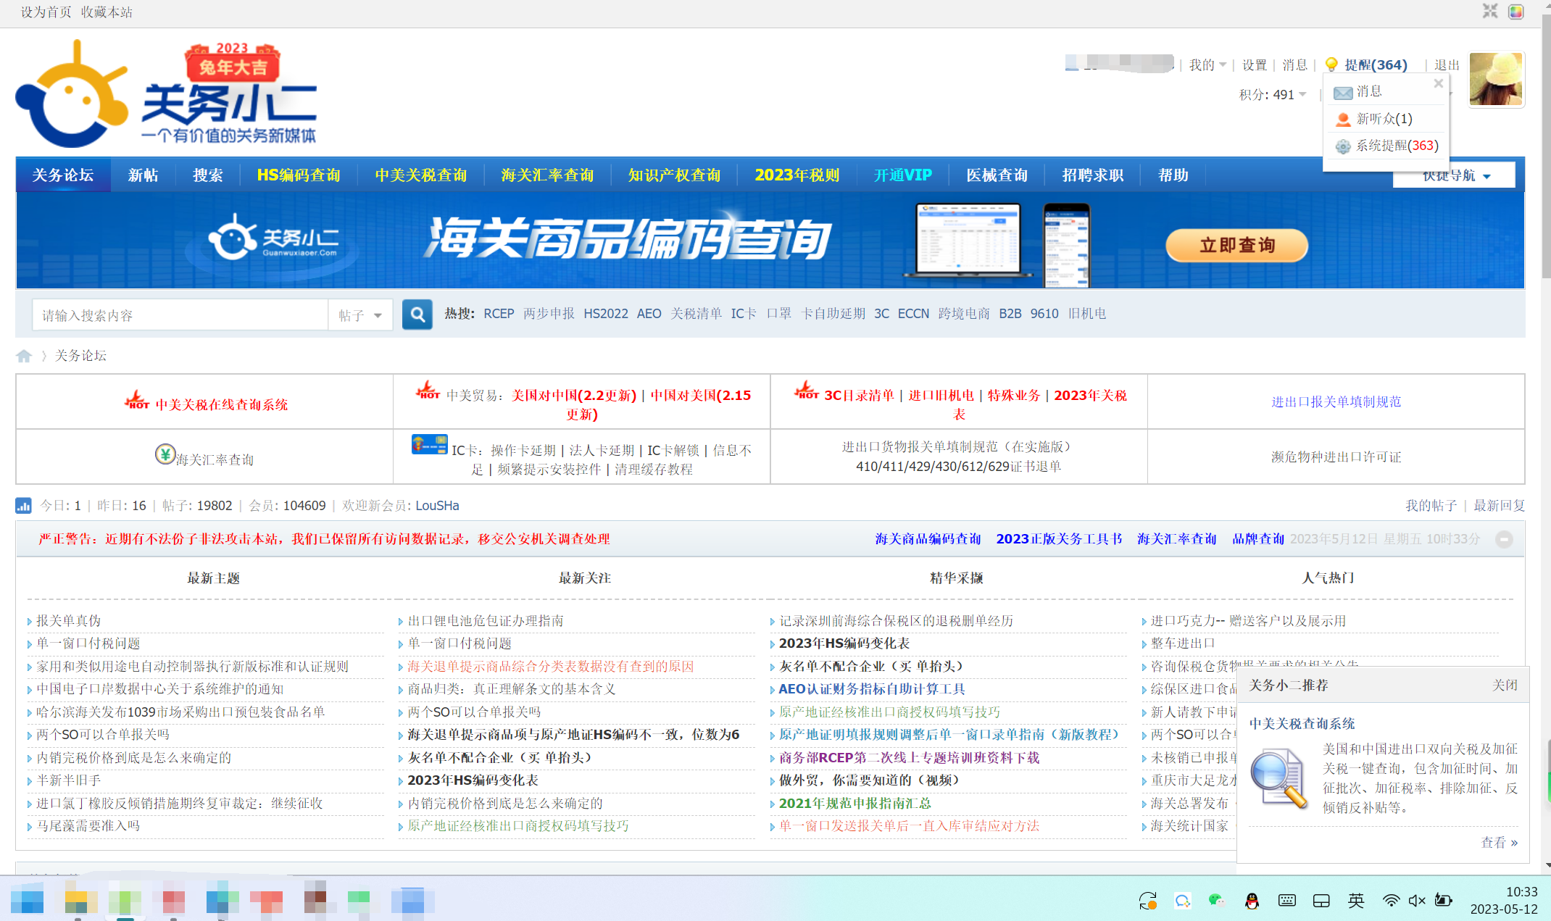
Task: Open the 新帖 nav item
Action: point(143,175)
